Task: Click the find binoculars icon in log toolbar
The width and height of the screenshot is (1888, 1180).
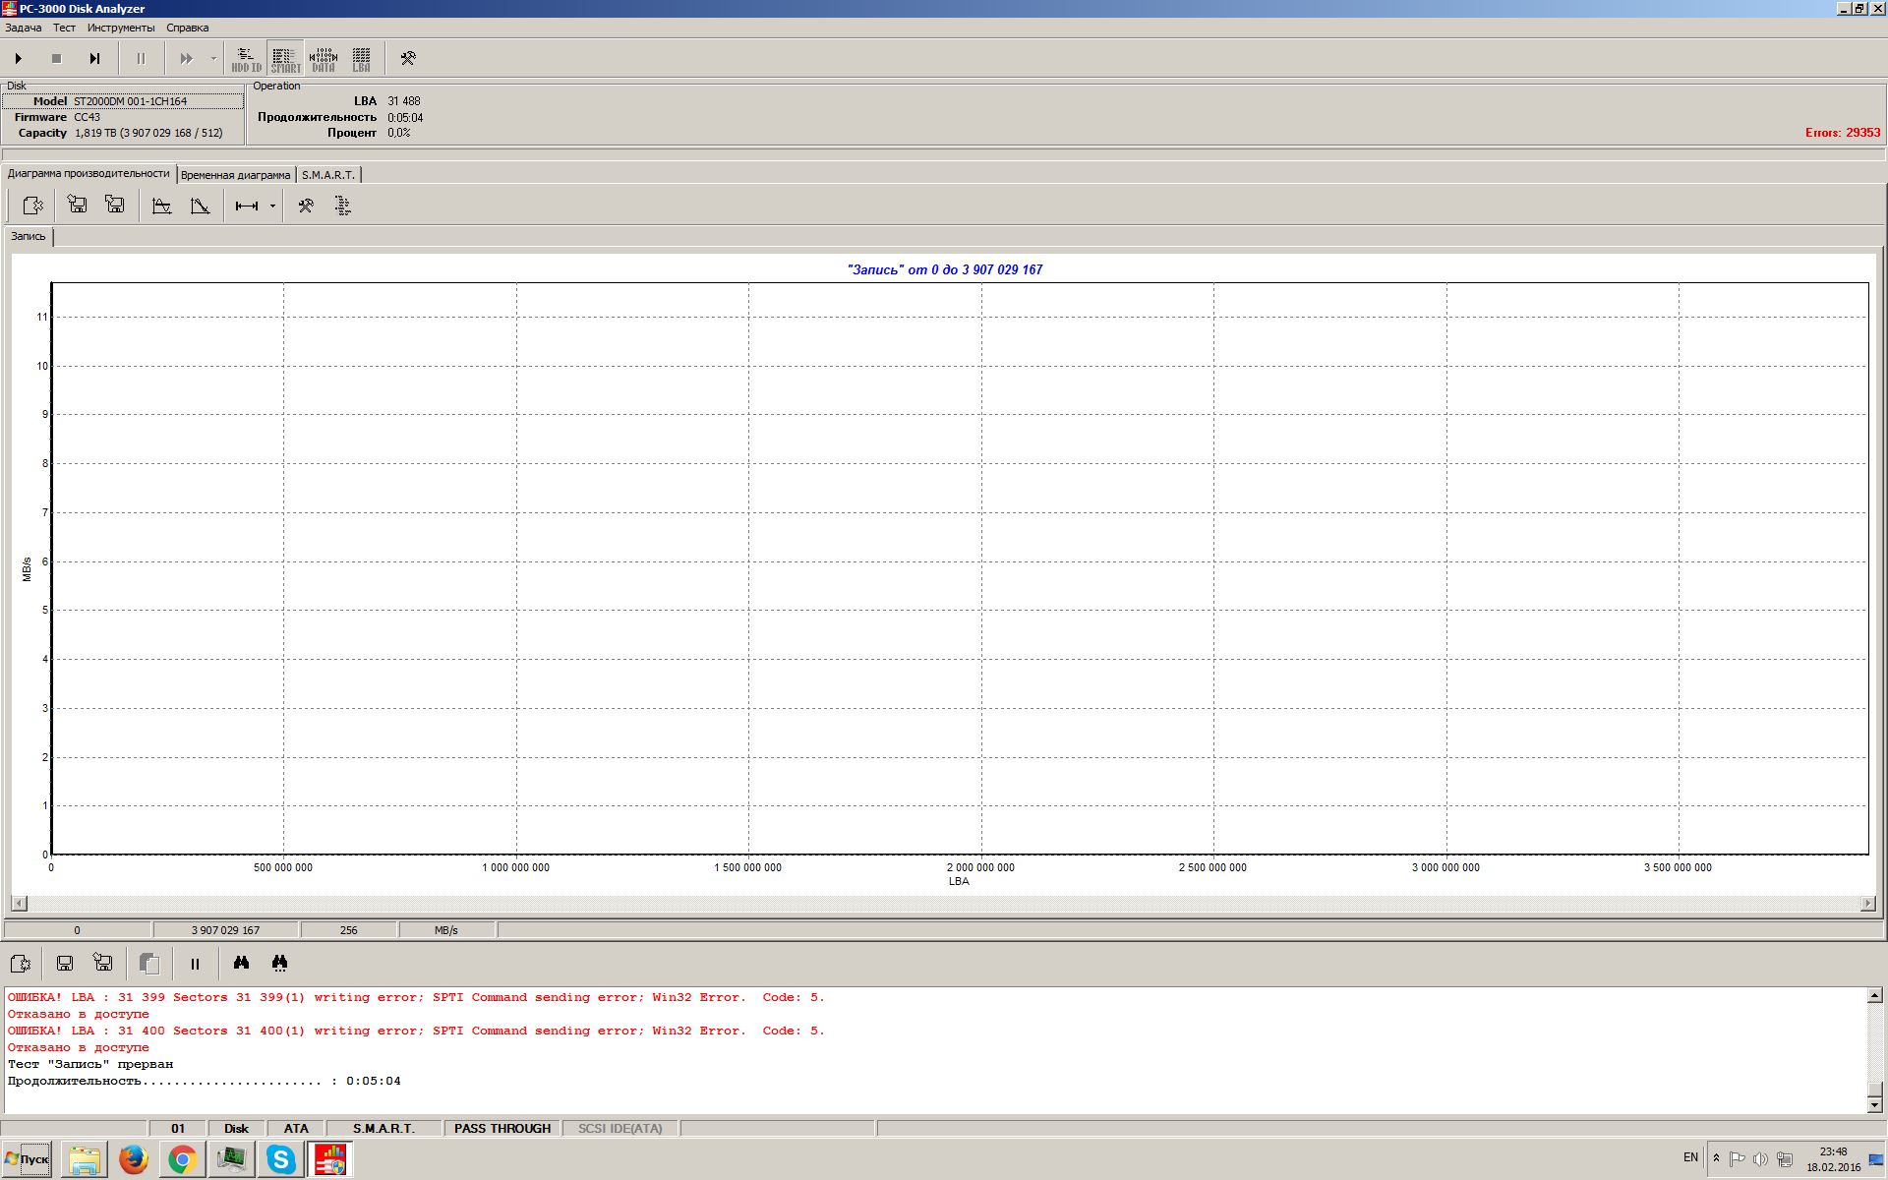Action: (241, 964)
